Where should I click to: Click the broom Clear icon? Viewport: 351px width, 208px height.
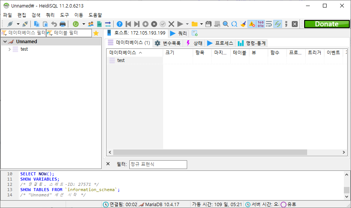click(243, 24)
